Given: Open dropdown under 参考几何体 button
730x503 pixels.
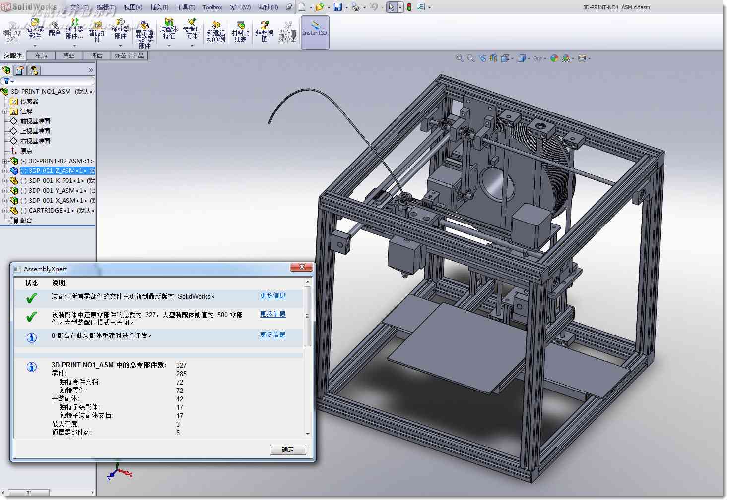Looking at the screenshot, I should click(192, 46).
